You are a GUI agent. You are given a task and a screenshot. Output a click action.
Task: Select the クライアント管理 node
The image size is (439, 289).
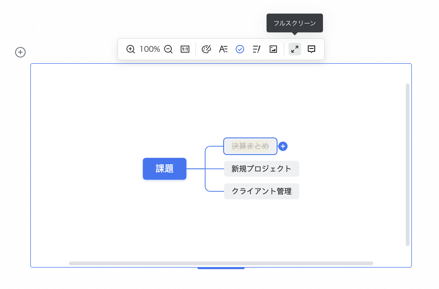click(x=261, y=191)
